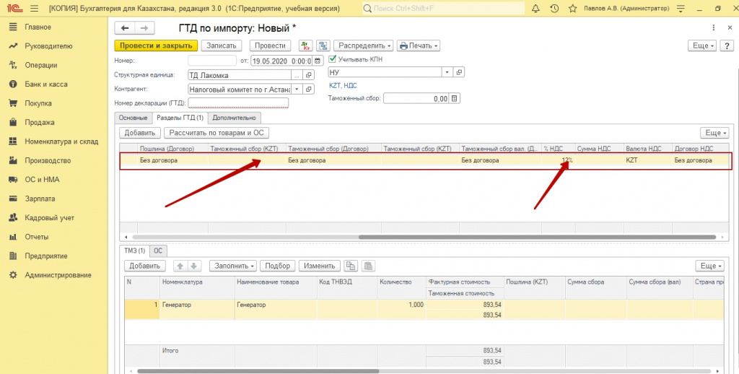Open Главное section in sidebar
This screenshot has width=739, height=374.
tap(38, 27)
